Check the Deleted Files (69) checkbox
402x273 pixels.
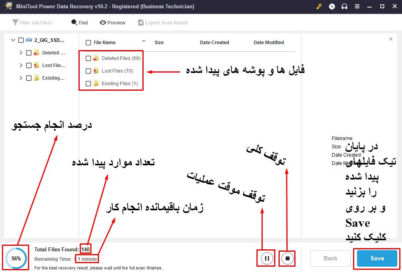click(x=88, y=58)
